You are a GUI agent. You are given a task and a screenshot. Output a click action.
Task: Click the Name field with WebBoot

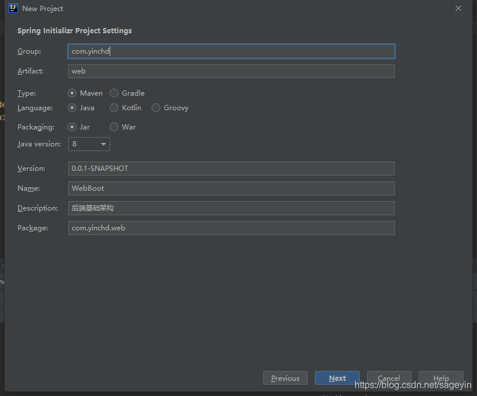coord(232,188)
